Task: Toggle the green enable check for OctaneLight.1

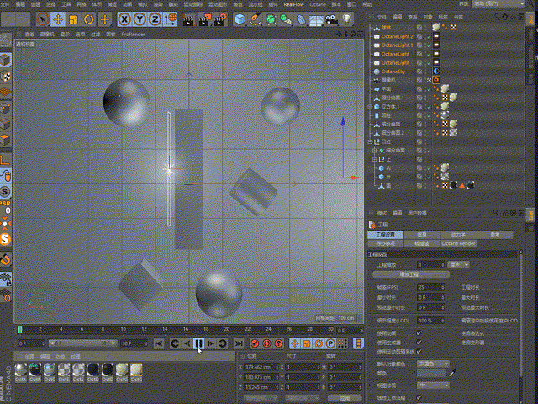Action: (x=429, y=45)
